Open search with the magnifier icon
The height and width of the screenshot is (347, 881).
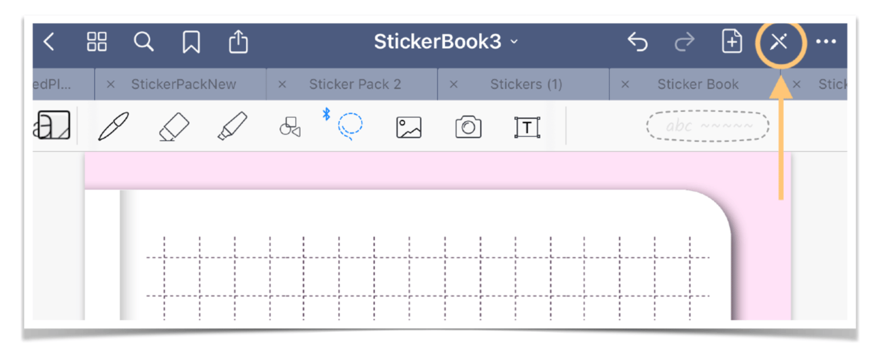coord(144,42)
